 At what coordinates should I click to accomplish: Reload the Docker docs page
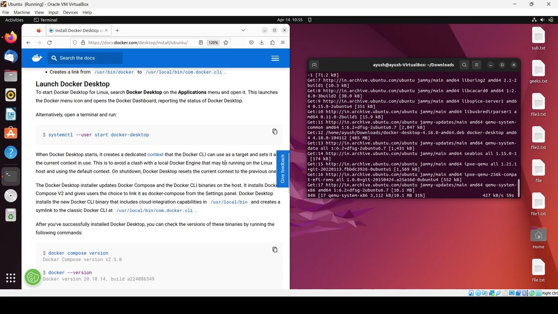click(x=49, y=42)
